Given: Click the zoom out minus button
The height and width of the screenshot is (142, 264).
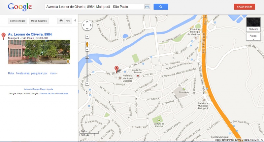Looking at the screenshot, I should [87, 84].
